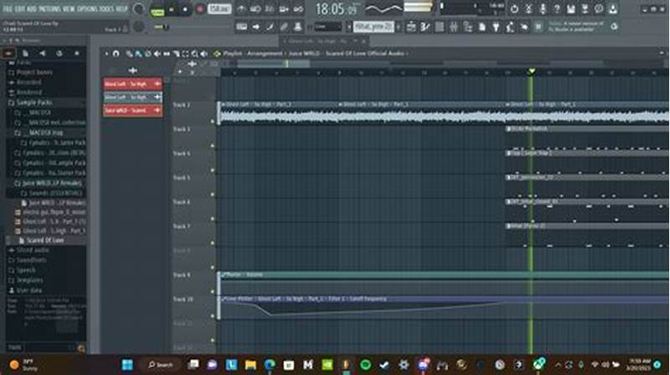Select Playlist paint tool
This screenshot has height=375, width=670.
(x=138, y=54)
